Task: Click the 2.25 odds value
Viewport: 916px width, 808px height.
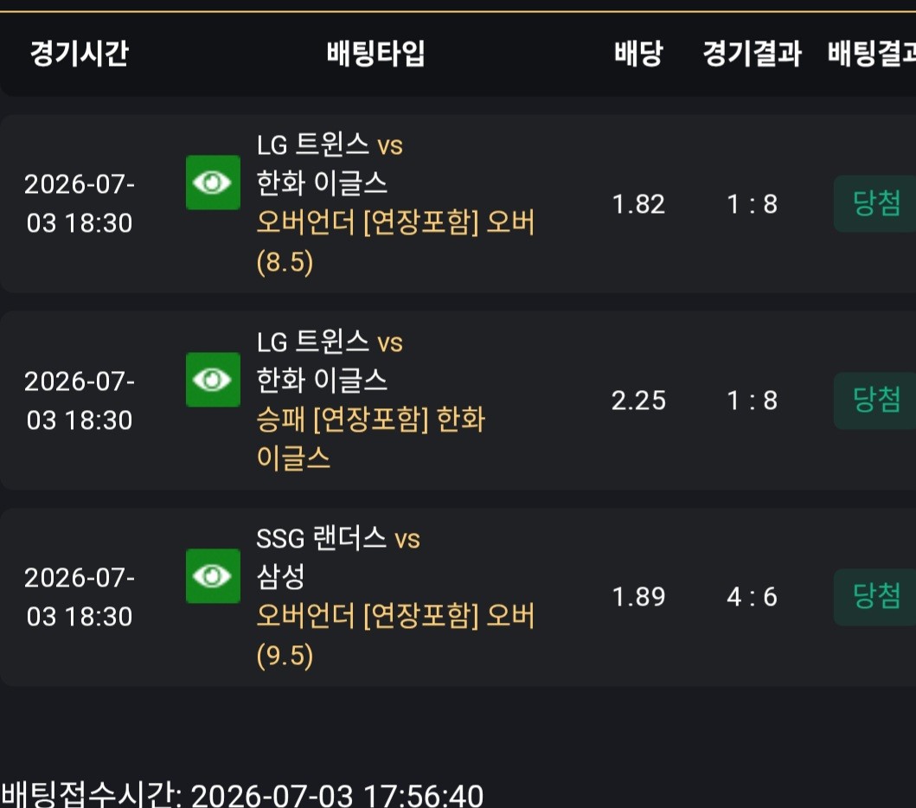Action: click(638, 401)
